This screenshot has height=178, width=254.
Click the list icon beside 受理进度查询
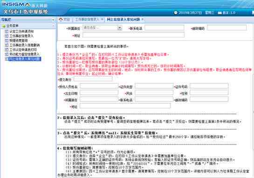click(x=7, y=40)
